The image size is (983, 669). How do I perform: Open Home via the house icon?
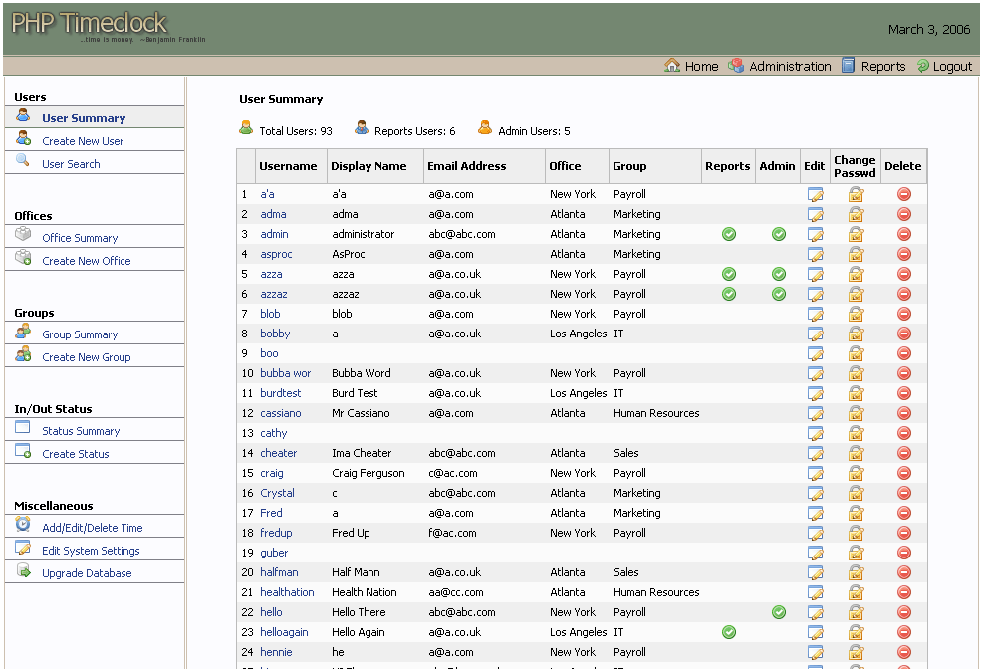[675, 66]
